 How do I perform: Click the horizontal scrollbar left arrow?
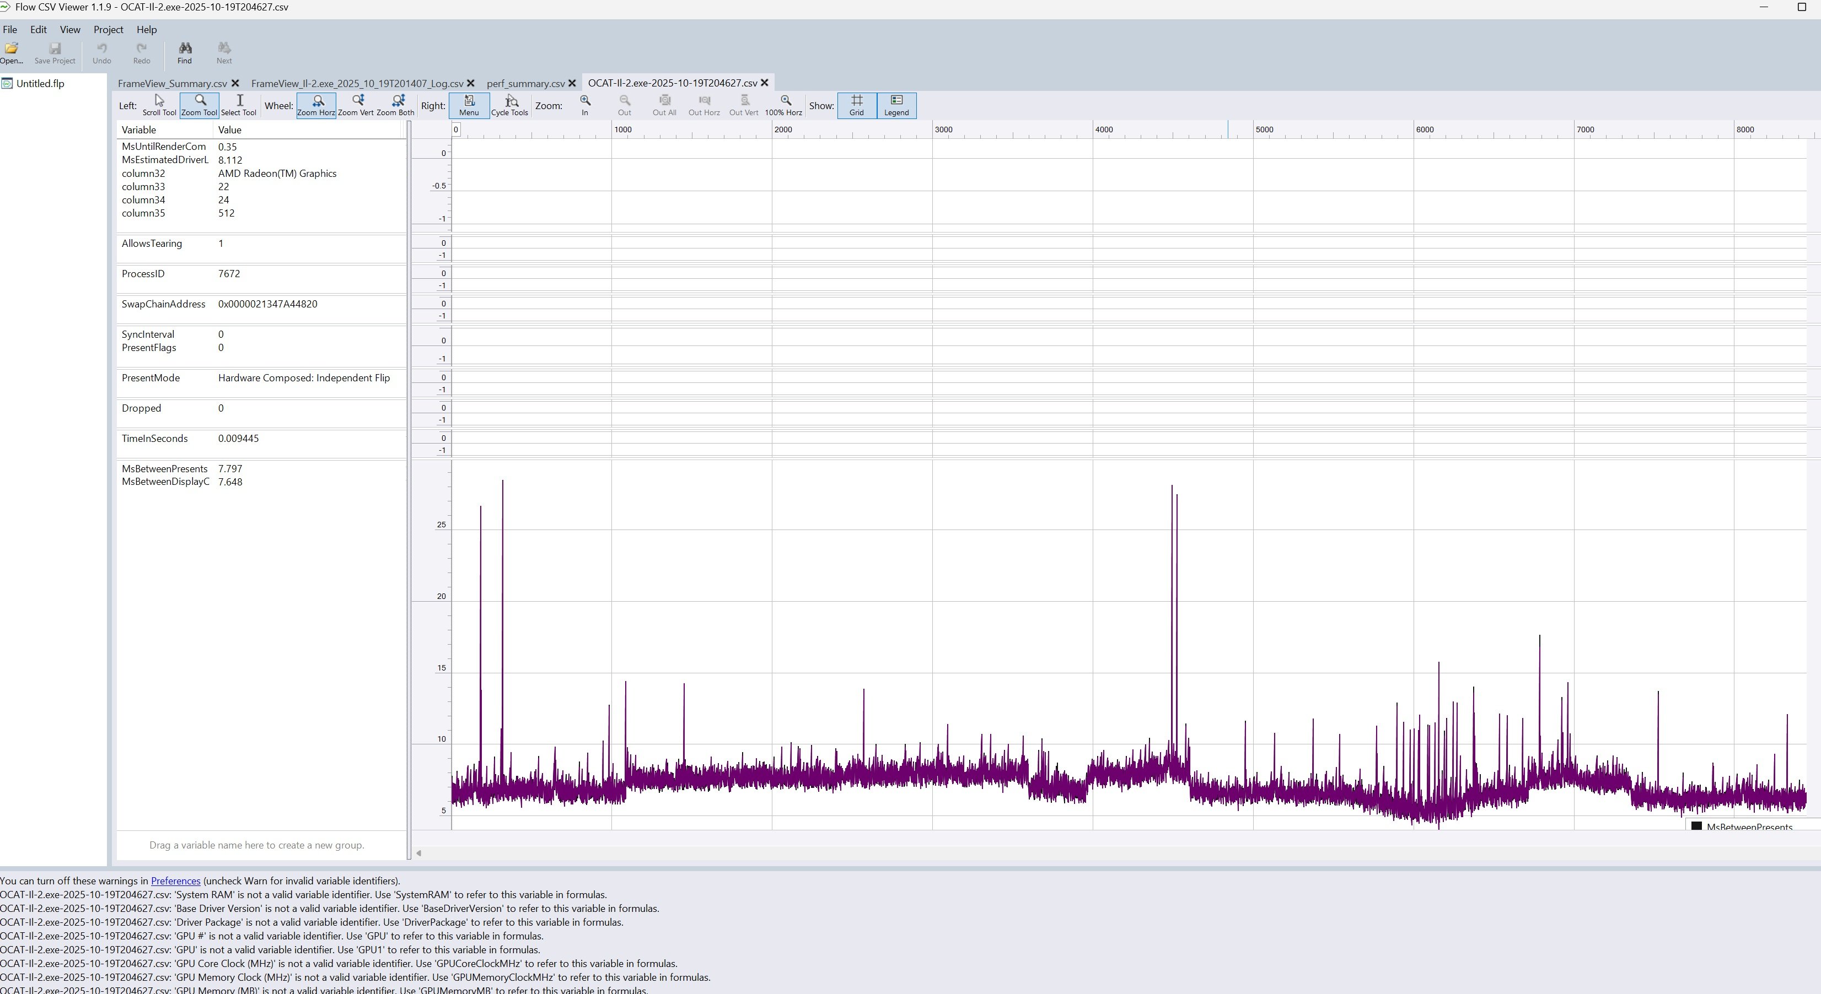pos(418,853)
